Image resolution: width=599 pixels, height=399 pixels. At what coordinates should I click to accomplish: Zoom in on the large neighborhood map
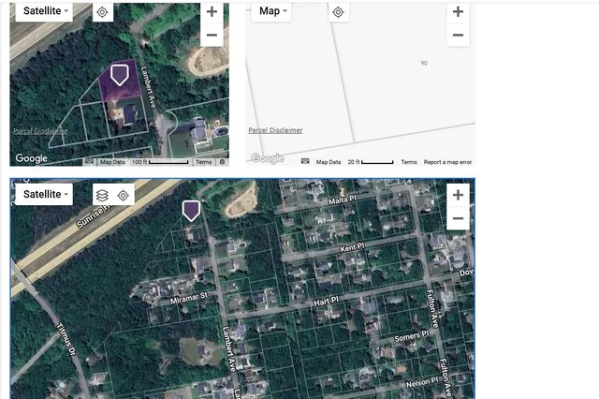pyautogui.click(x=457, y=195)
